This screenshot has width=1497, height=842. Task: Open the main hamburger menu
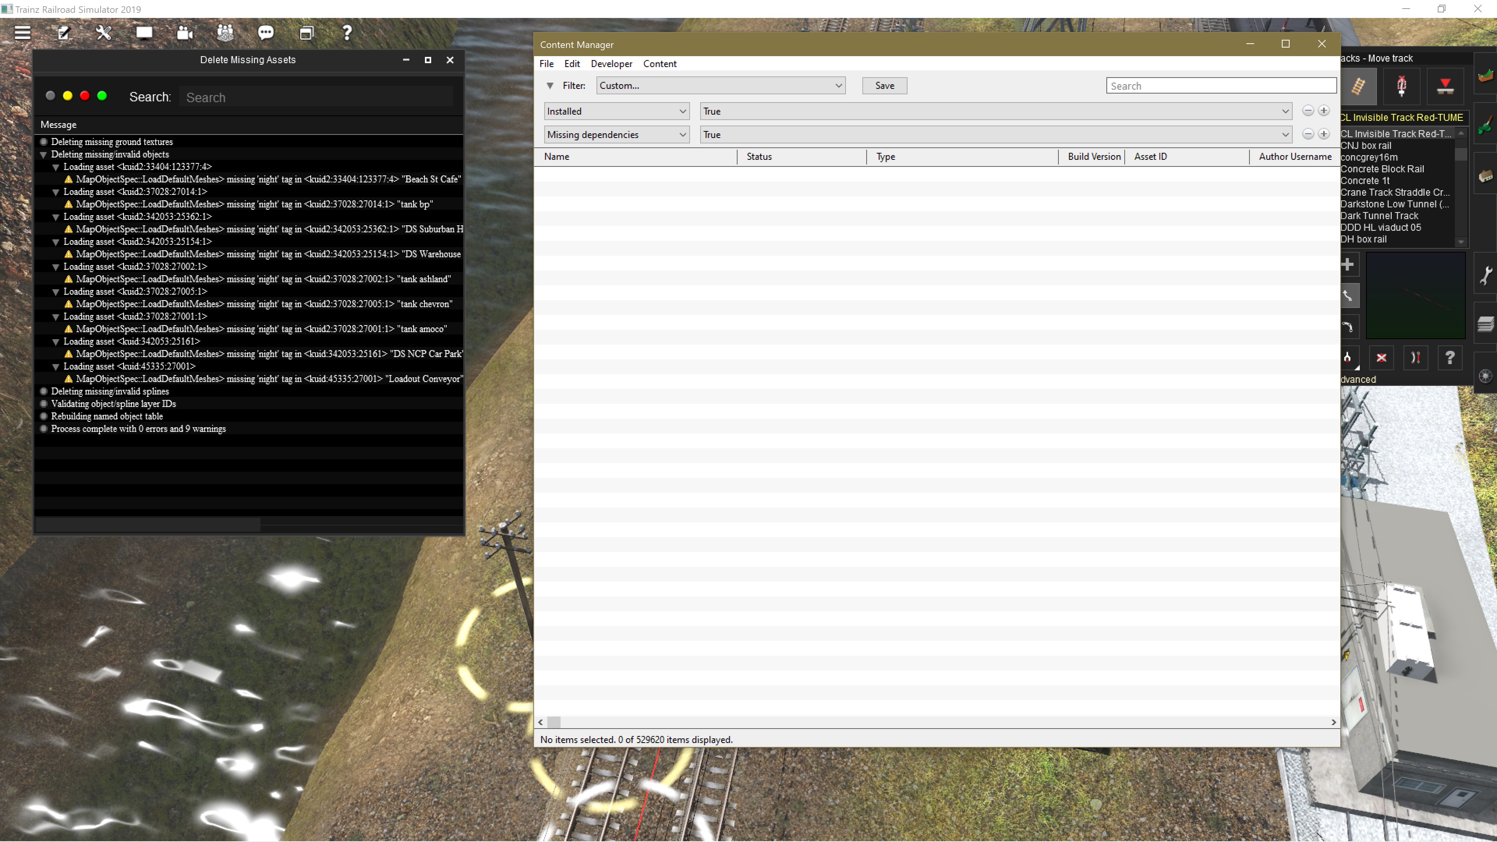22,32
